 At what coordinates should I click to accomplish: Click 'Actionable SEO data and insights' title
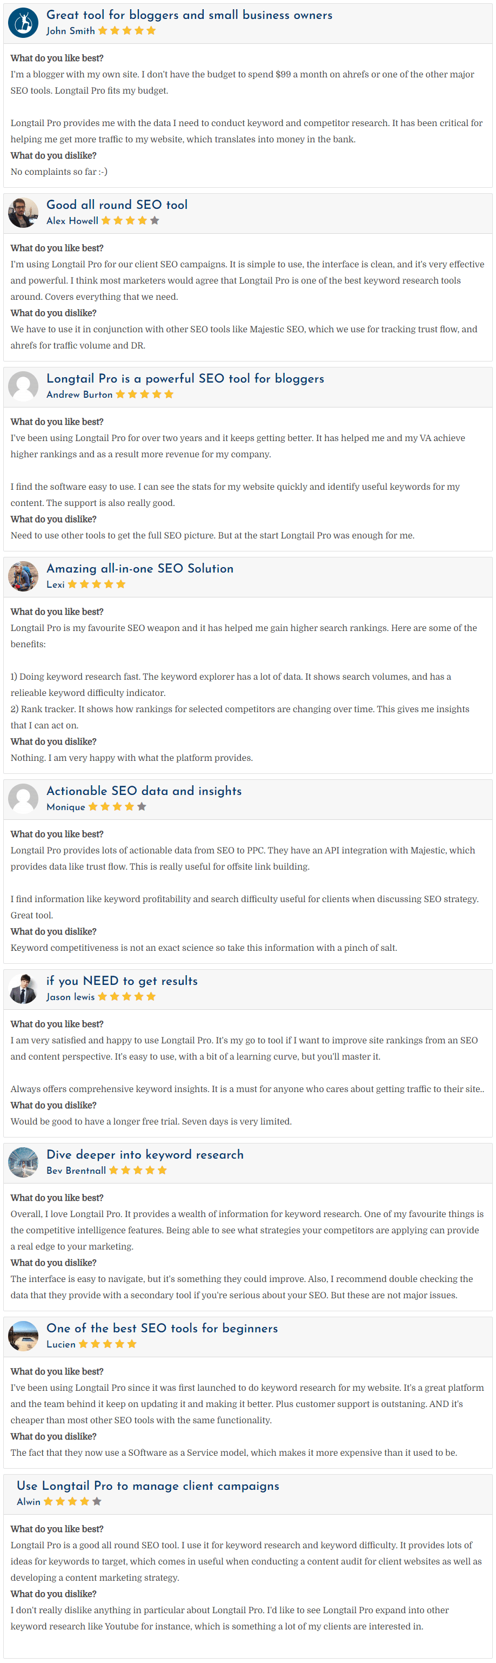144,791
